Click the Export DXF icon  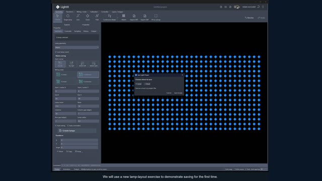pyautogui.click(x=145, y=17)
